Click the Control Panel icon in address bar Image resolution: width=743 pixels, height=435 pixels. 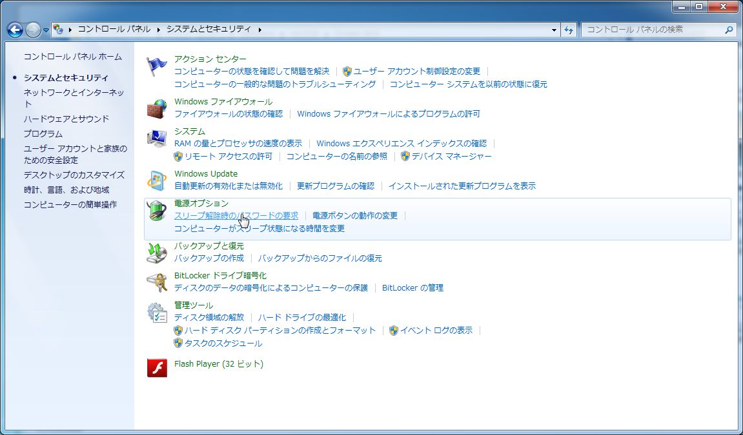[x=58, y=29]
